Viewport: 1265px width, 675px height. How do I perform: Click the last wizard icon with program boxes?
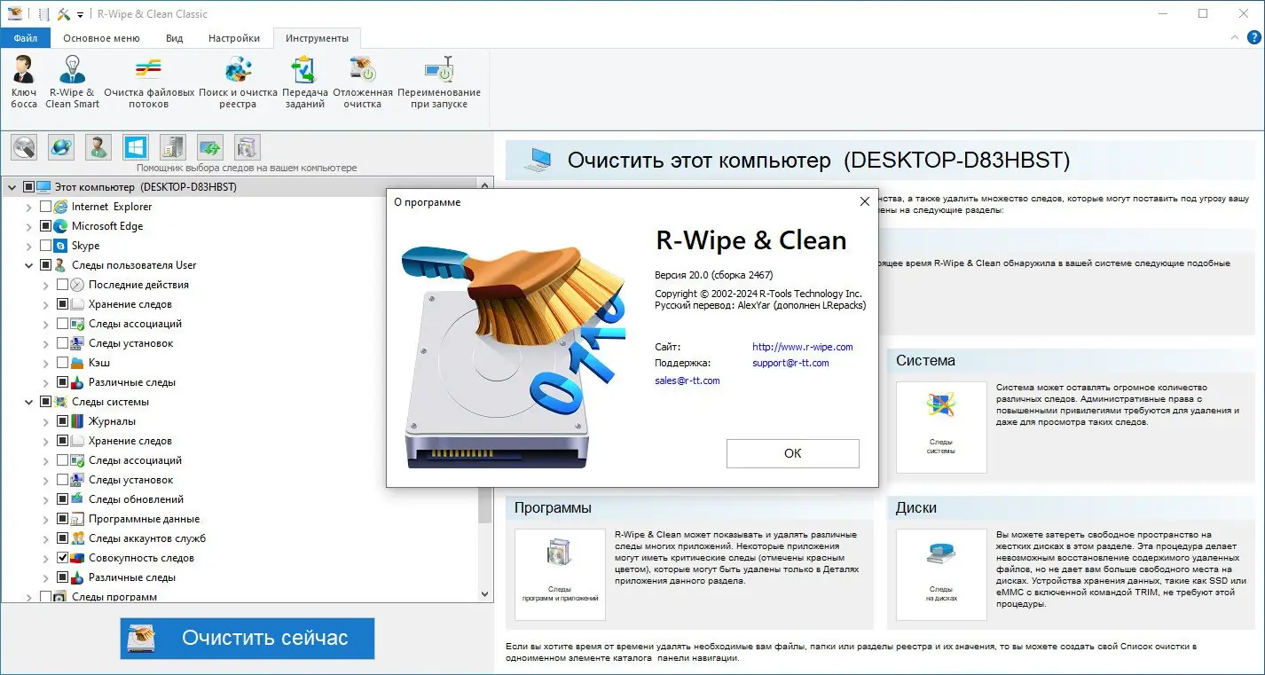247,146
